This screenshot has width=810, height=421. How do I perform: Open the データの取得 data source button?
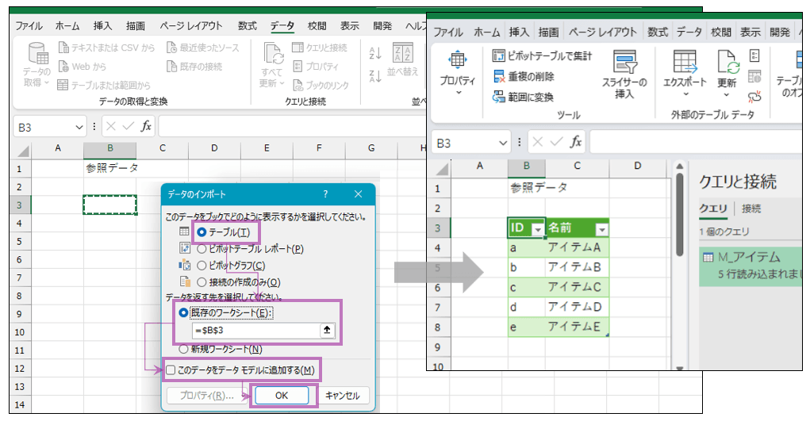tap(37, 64)
